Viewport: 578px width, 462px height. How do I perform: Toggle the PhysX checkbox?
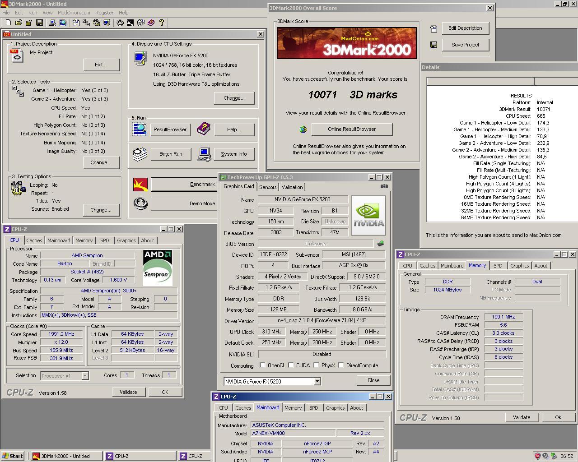click(x=316, y=365)
